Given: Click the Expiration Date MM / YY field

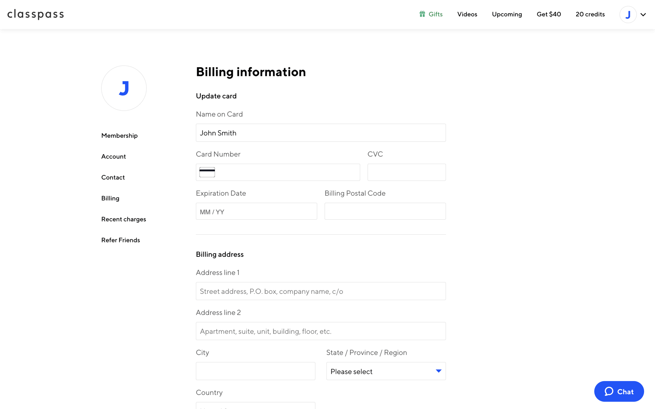Looking at the screenshot, I should coord(257,211).
